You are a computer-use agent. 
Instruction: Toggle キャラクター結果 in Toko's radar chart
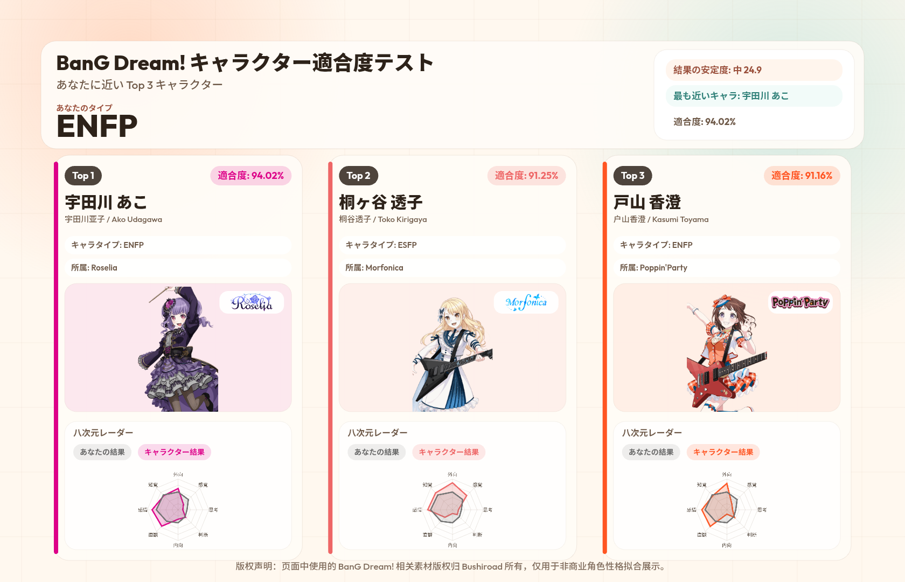(x=449, y=452)
